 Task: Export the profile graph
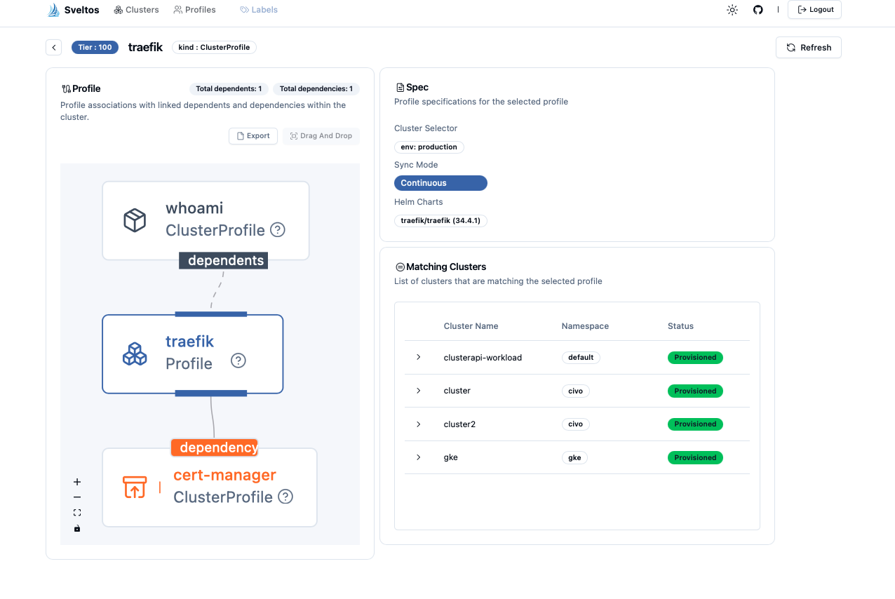(253, 136)
